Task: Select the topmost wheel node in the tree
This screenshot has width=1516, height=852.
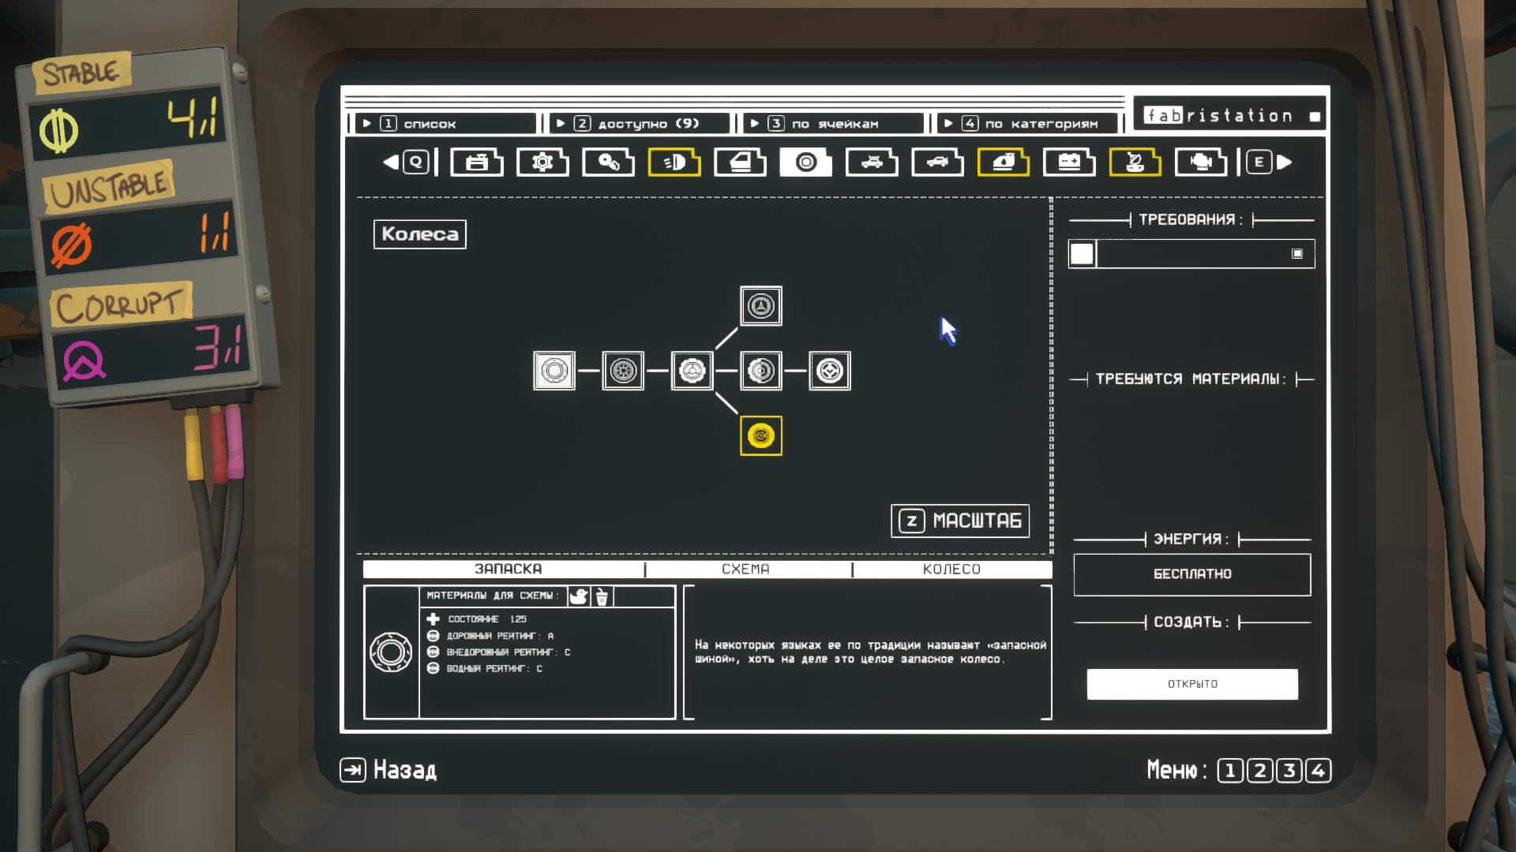Action: 761,305
